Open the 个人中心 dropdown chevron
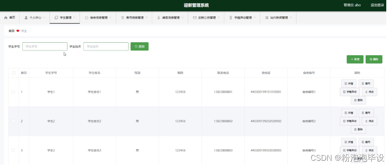 (44, 18)
